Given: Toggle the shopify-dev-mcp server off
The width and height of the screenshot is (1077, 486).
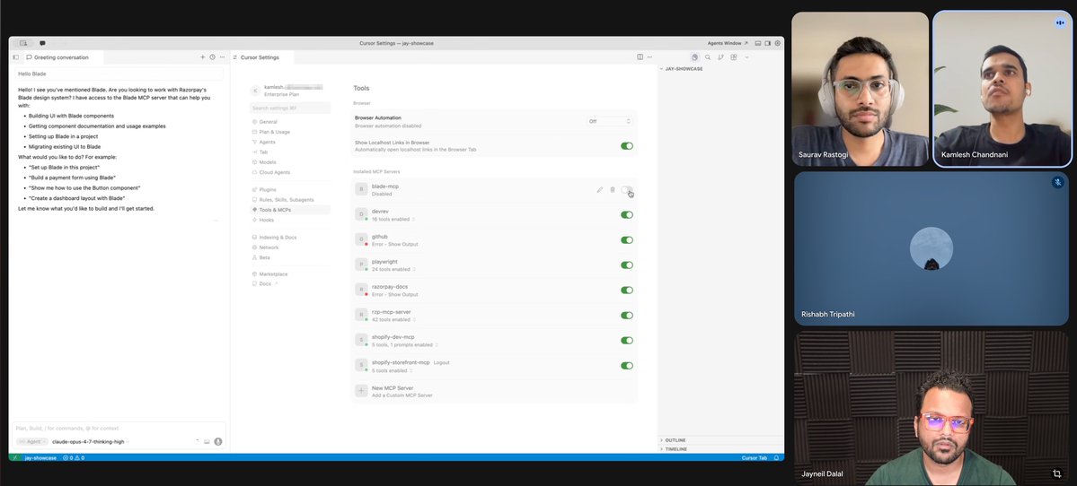Looking at the screenshot, I should tap(627, 341).
